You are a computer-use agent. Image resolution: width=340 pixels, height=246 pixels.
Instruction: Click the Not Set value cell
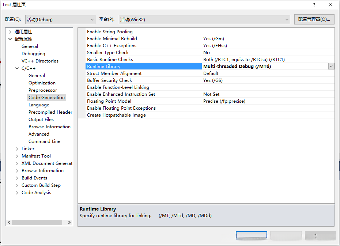coord(268,94)
